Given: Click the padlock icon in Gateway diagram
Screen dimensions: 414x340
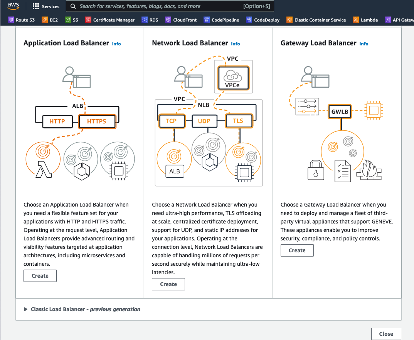Looking at the screenshot, I should click(x=316, y=170).
